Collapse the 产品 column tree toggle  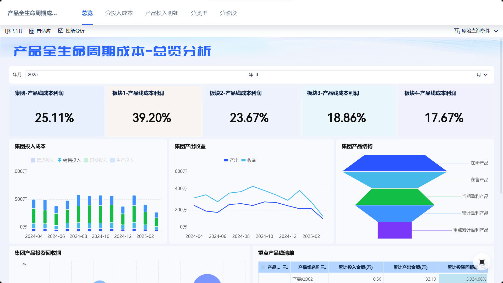[x=263, y=267]
